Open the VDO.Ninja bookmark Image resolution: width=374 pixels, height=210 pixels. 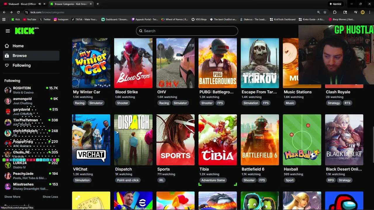point(199,20)
